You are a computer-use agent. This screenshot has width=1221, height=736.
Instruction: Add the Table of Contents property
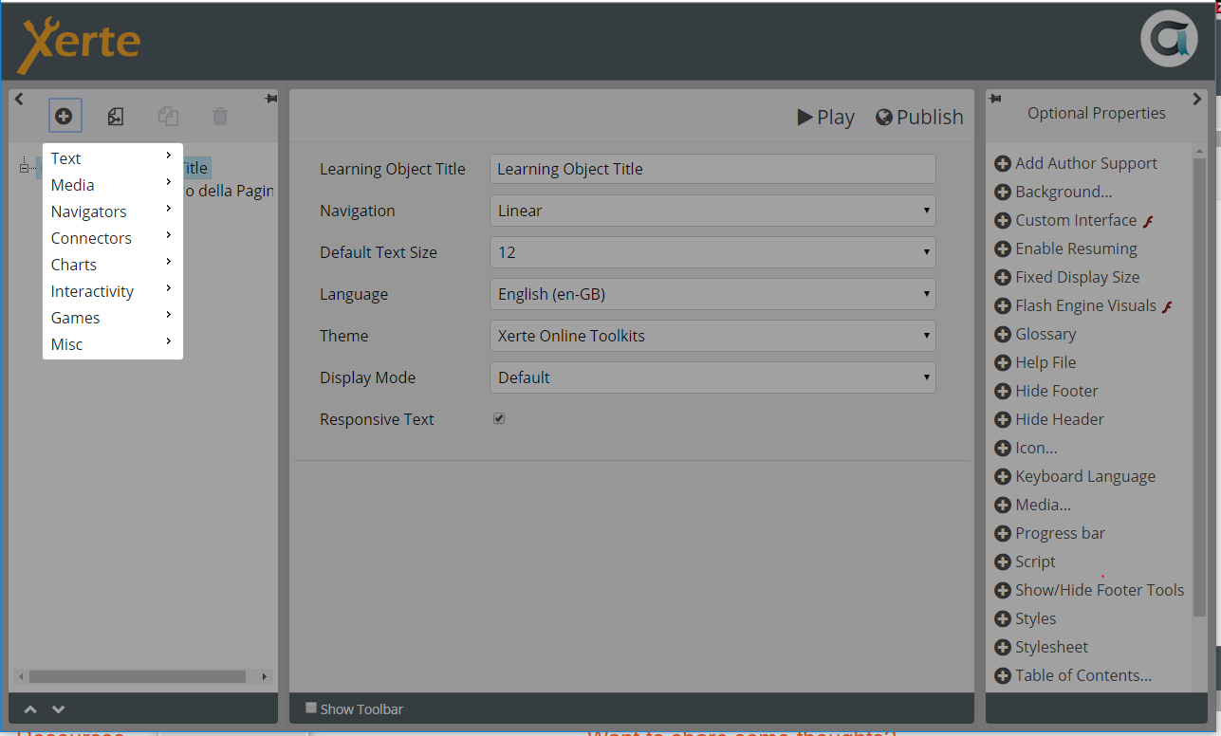(1073, 675)
